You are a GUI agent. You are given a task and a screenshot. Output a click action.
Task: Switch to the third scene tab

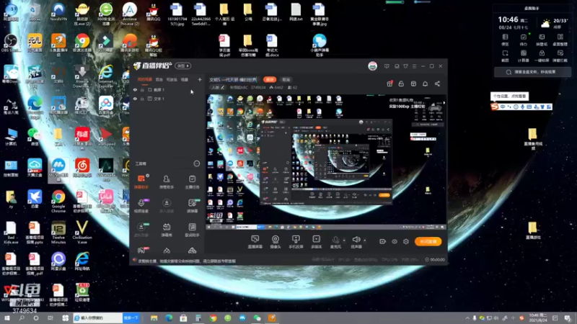(172, 80)
